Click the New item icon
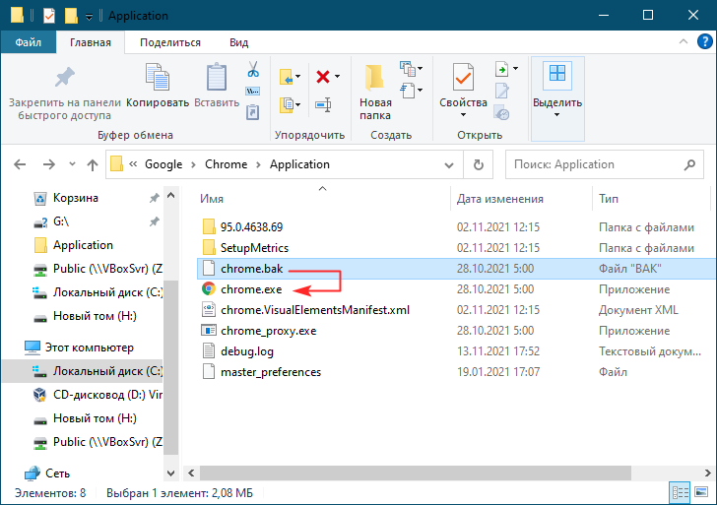Viewport: 717px width, 505px height. point(407,69)
